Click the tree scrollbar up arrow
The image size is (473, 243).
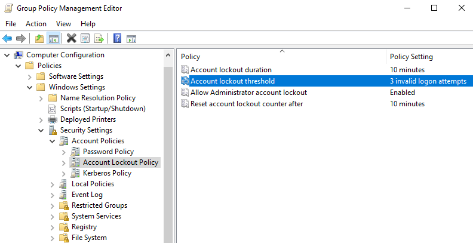pos(168,55)
